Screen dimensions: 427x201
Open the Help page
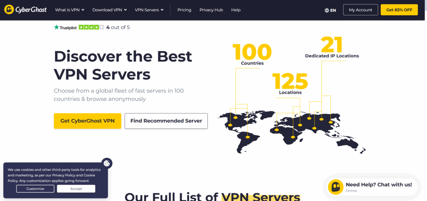(x=236, y=10)
